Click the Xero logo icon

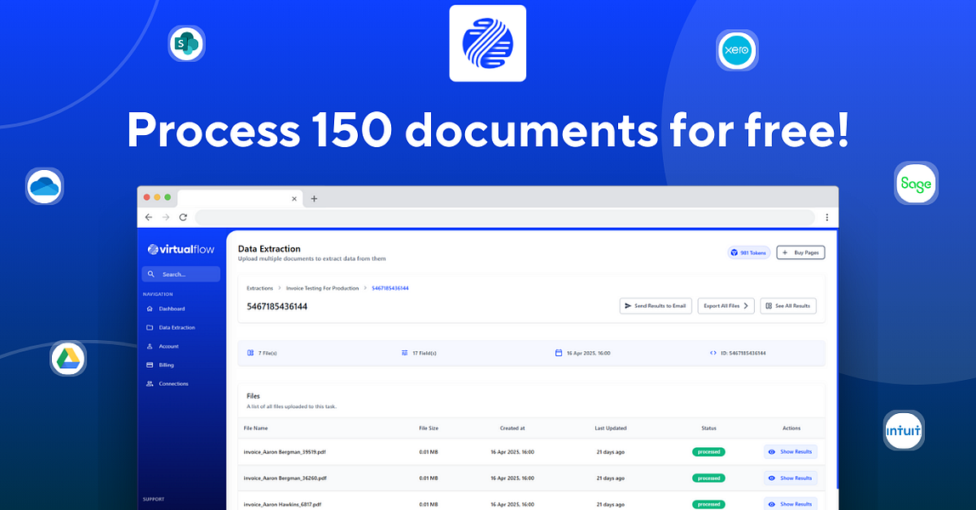(x=737, y=50)
